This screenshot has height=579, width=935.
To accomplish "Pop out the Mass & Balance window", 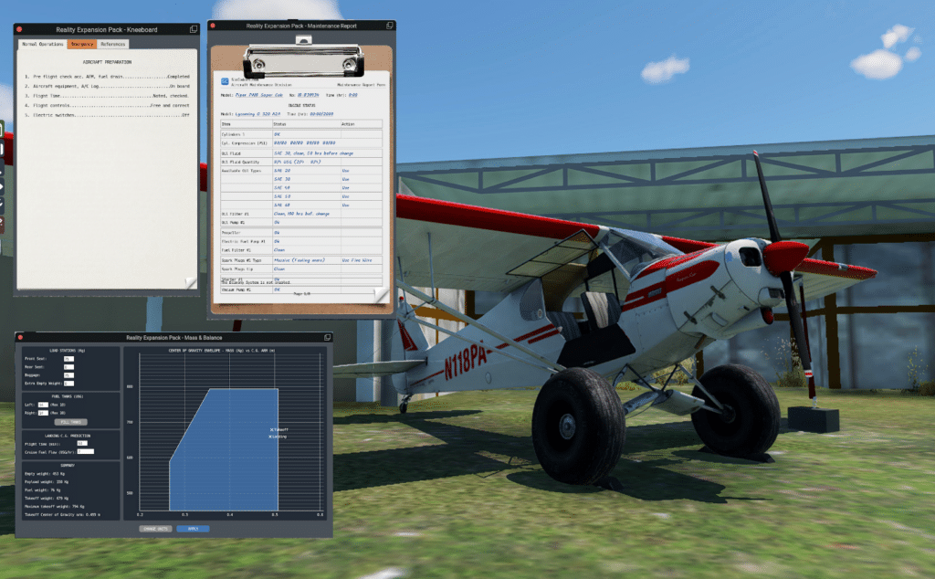I will pyautogui.click(x=326, y=337).
